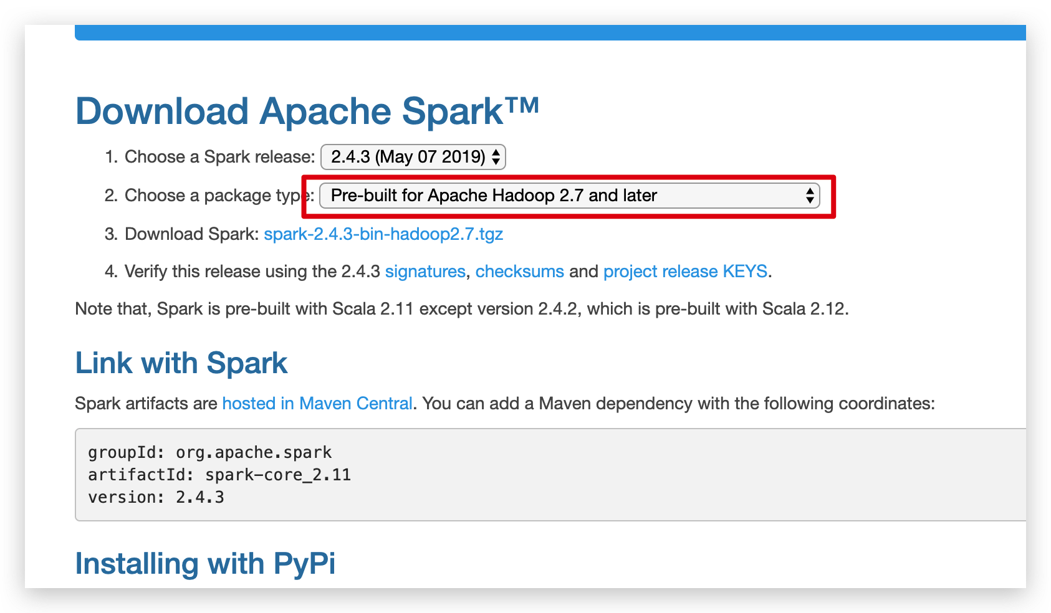Click the 'Link with Spark' section heading

point(181,363)
